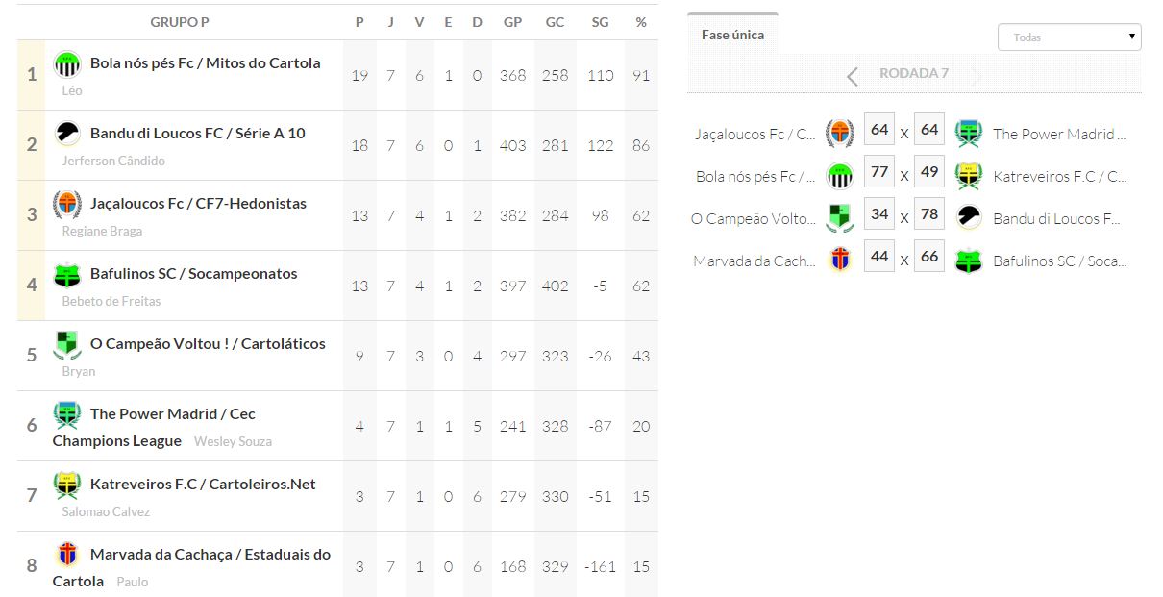Click the Bandu di Loucos FC crest in standings
Viewport: 1163px width, 597px height.
(67, 134)
